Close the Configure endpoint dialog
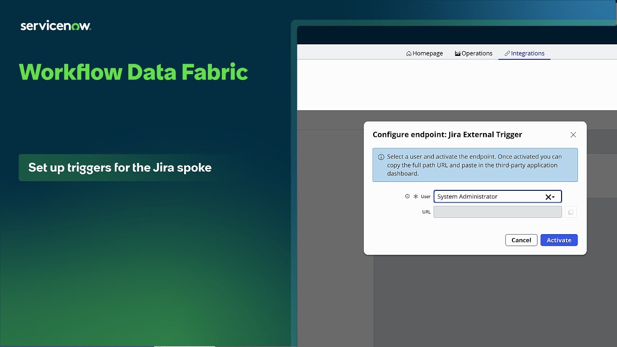 click(x=573, y=135)
